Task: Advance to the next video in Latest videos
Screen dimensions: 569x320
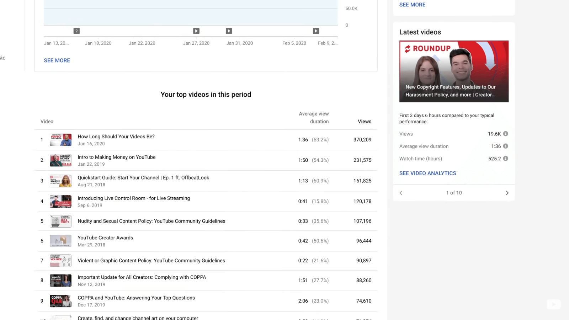Action: point(507,193)
